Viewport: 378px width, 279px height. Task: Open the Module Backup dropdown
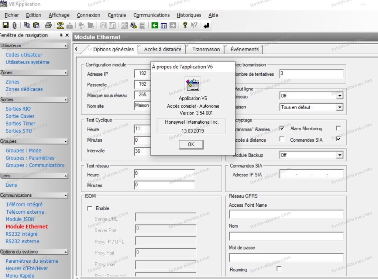point(340,155)
